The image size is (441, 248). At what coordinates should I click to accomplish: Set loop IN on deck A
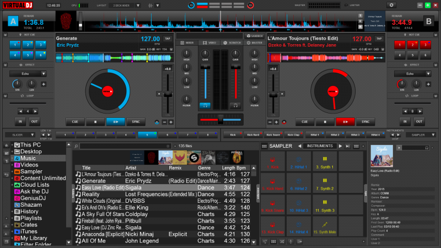[x=20, y=121]
